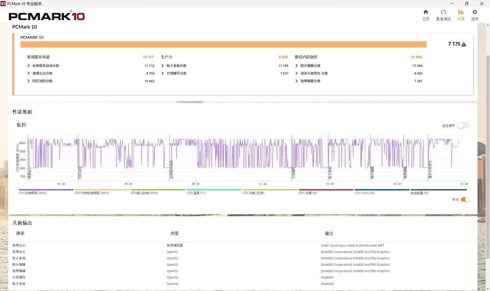This screenshot has height=291, width=490.
Task: Turn off the 标记 markers switch
Action: pos(464,200)
